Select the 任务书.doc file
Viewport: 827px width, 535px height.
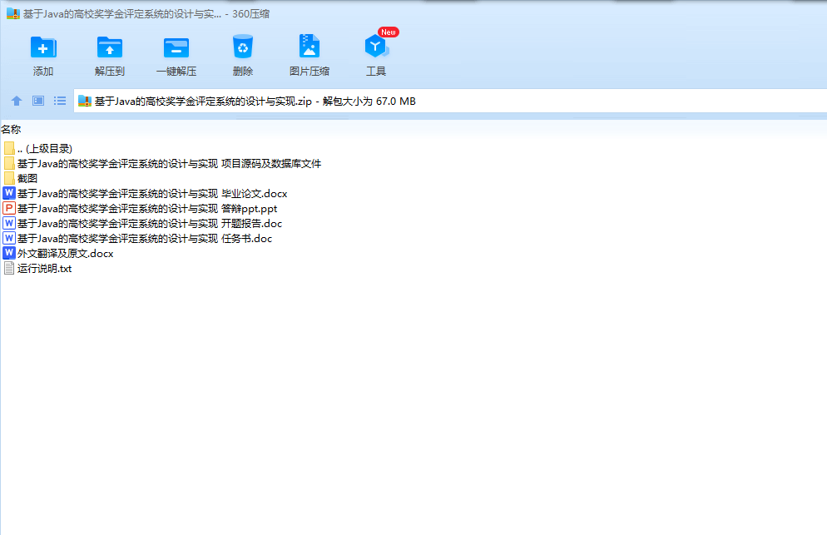137,239
